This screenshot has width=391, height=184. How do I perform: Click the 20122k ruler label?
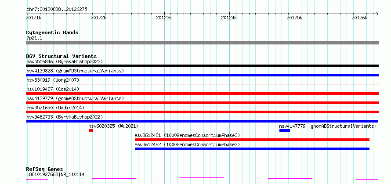[x=99, y=18]
